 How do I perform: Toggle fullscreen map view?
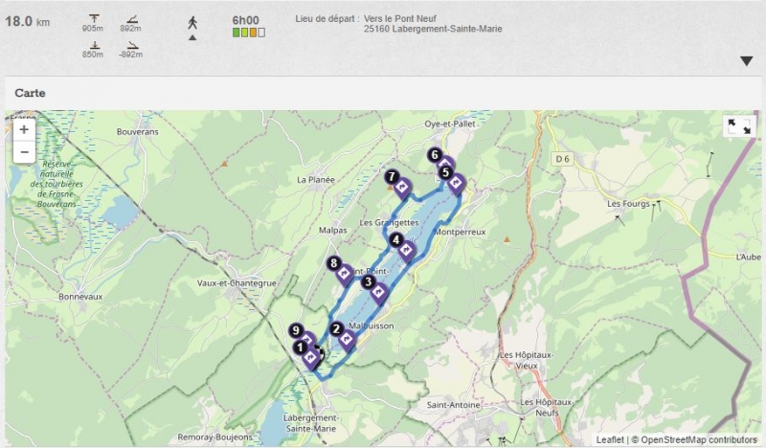739,126
